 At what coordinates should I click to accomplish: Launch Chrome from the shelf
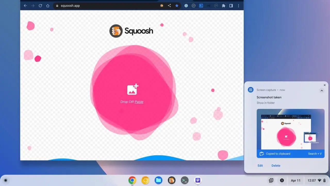[x=132, y=180]
